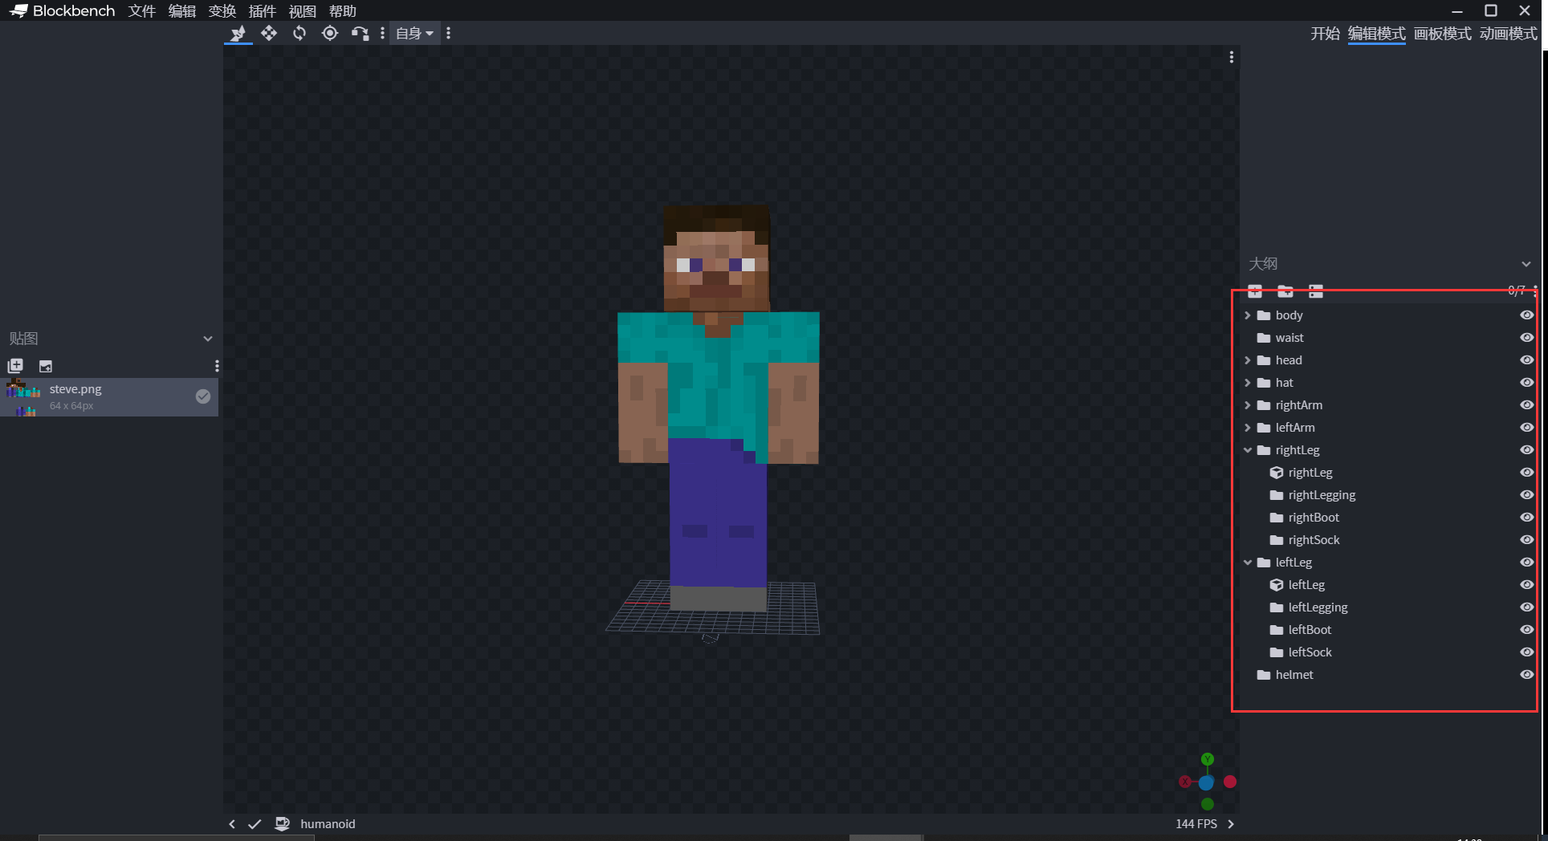This screenshot has width=1548, height=841.
Task: Select the steve.png texture thumbnail
Action: click(x=23, y=397)
